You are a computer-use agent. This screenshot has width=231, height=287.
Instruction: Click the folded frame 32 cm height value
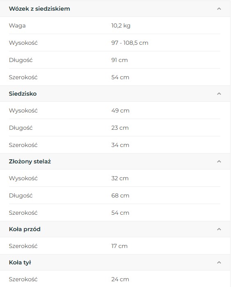point(120,178)
